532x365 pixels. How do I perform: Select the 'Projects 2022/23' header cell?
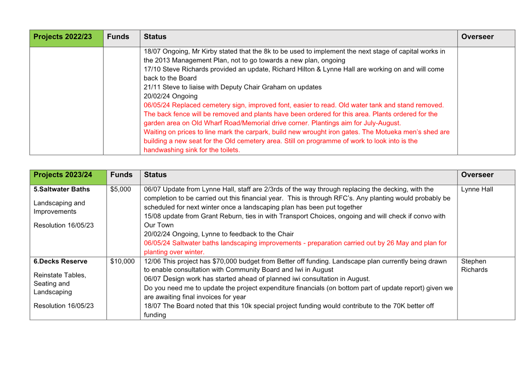[66, 38]
